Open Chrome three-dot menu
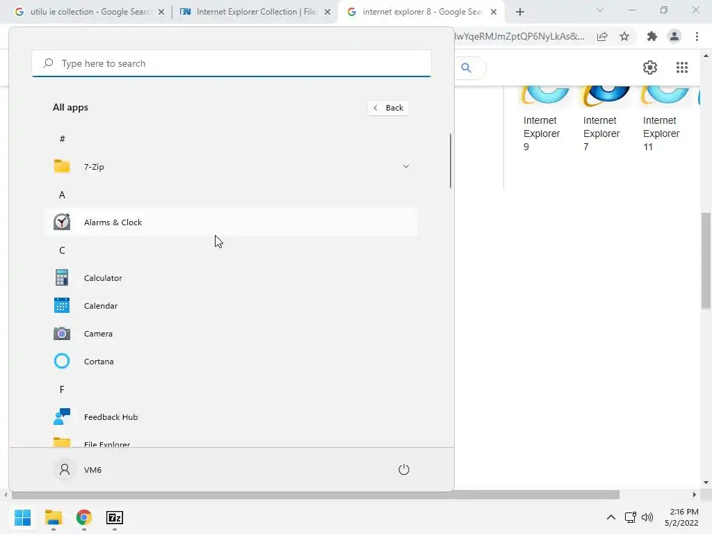 tap(697, 36)
